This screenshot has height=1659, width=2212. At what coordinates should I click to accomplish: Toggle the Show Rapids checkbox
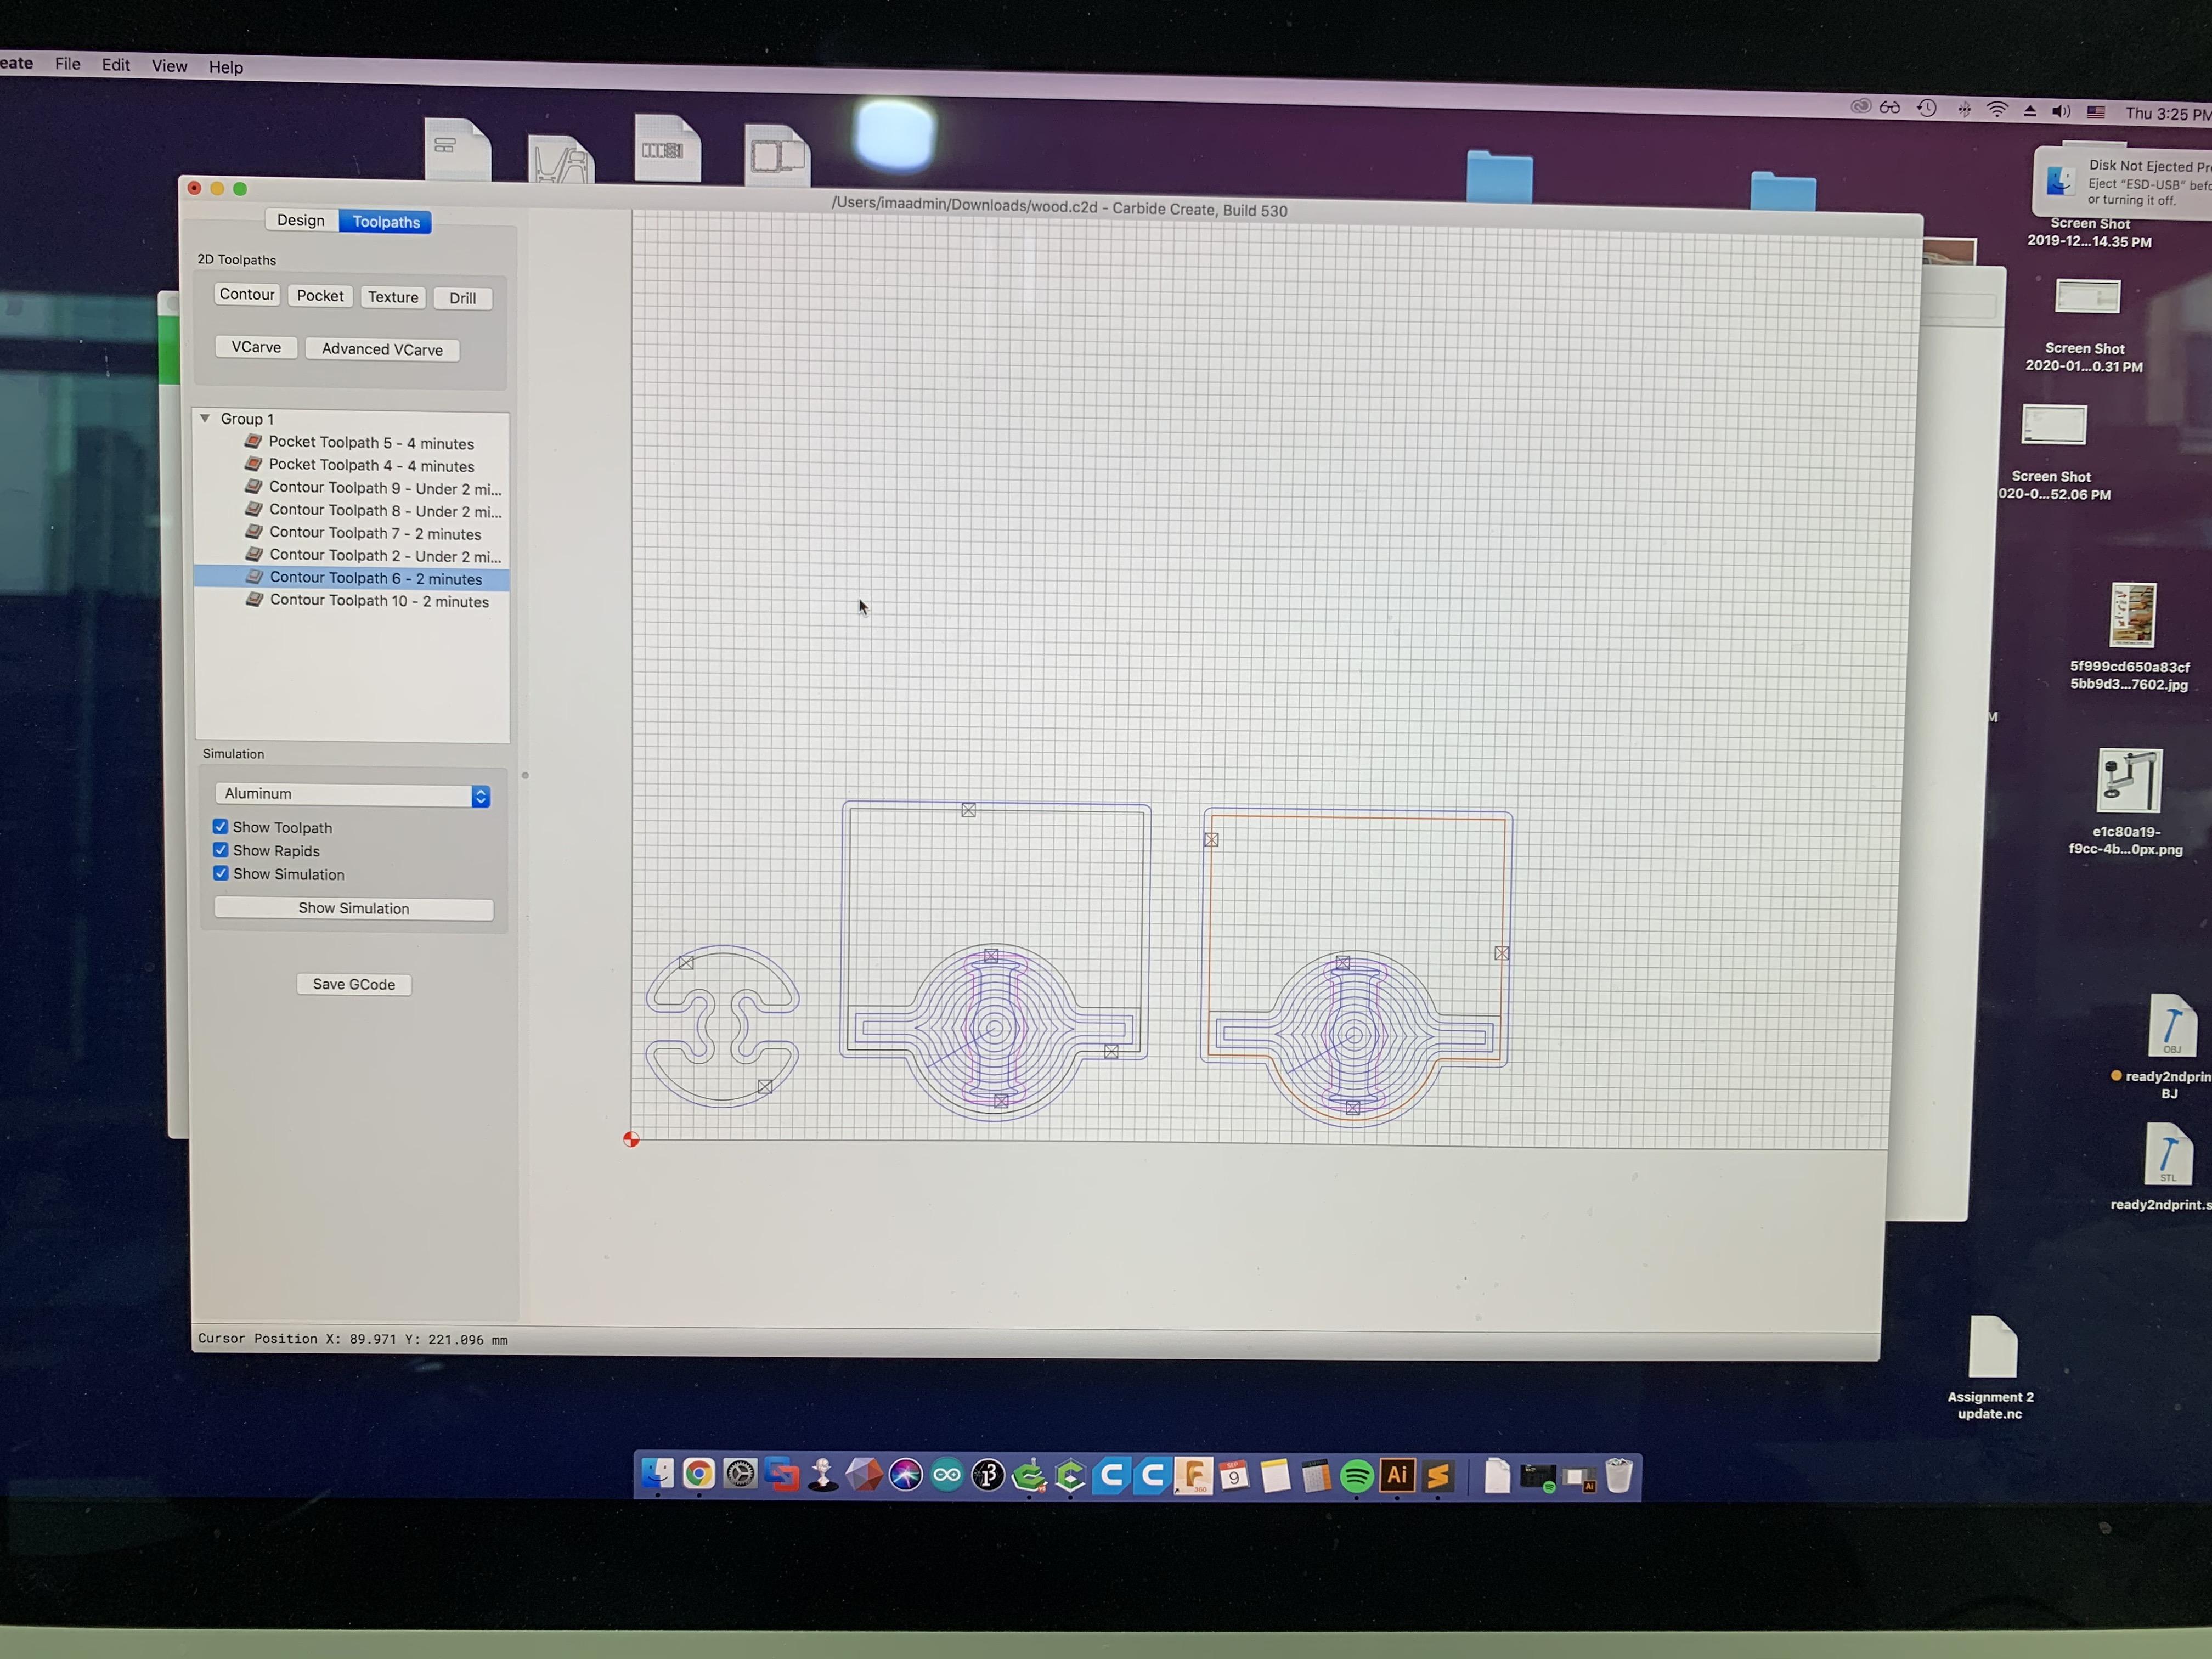(220, 850)
